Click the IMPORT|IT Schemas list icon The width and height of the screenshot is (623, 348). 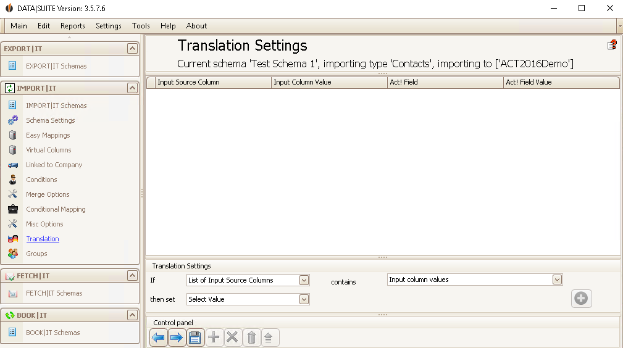12,105
